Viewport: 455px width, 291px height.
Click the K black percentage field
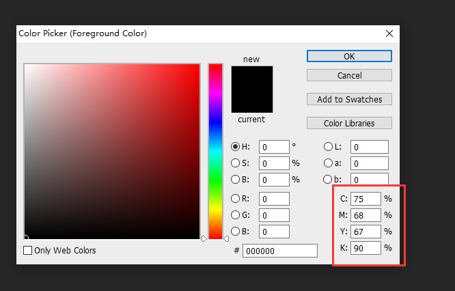[366, 248]
